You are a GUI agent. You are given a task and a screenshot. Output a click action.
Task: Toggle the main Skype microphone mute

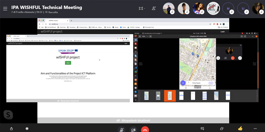click(121, 130)
